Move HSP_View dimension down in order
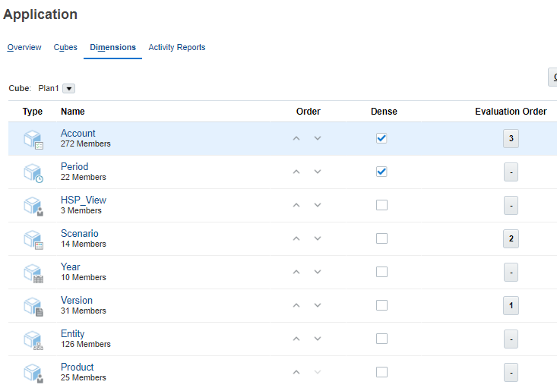 point(318,205)
